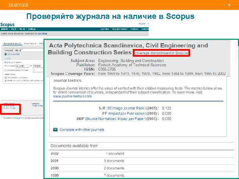Toggle the Health Sciences subject area checkbox
The height and width of the screenshot is (179, 239).
6,81
